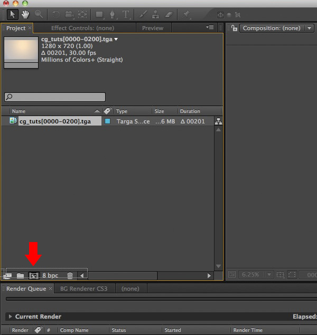Image resolution: width=317 pixels, height=335 pixels.
Task: Select the Rotation tool
Action: [x=56, y=15]
